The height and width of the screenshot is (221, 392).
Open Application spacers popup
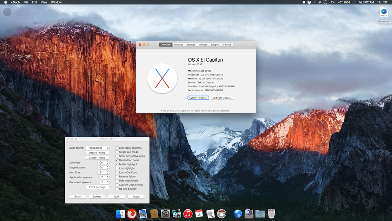click(105, 177)
